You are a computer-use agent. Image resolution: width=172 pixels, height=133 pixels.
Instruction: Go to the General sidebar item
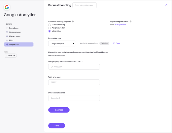(x=9, y=24)
